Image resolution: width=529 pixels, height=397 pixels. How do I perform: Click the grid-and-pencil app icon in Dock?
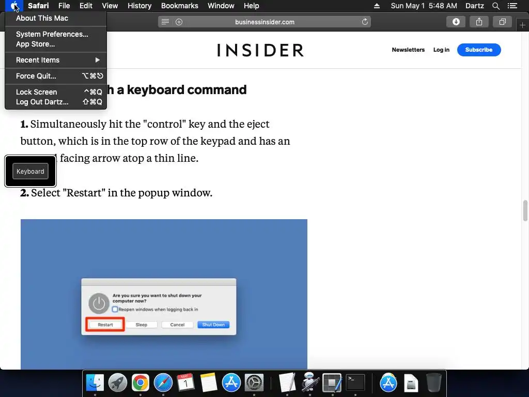click(332, 383)
